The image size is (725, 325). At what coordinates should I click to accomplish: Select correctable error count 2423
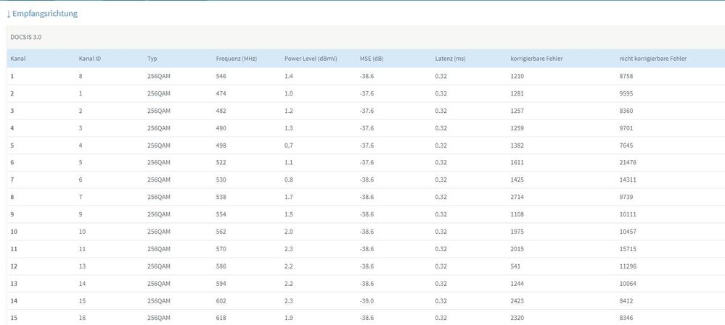(517, 301)
